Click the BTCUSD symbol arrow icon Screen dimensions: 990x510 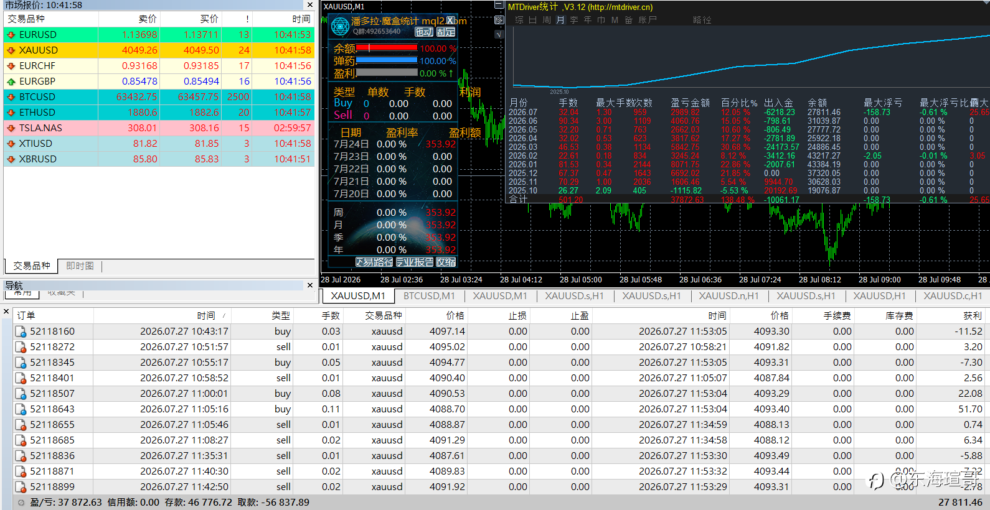coord(11,97)
